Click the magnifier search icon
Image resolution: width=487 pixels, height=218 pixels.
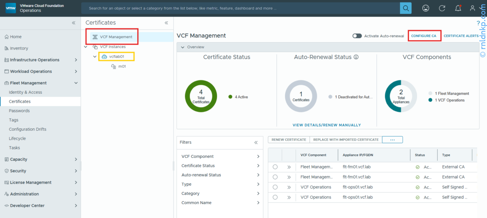pos(405,8)
